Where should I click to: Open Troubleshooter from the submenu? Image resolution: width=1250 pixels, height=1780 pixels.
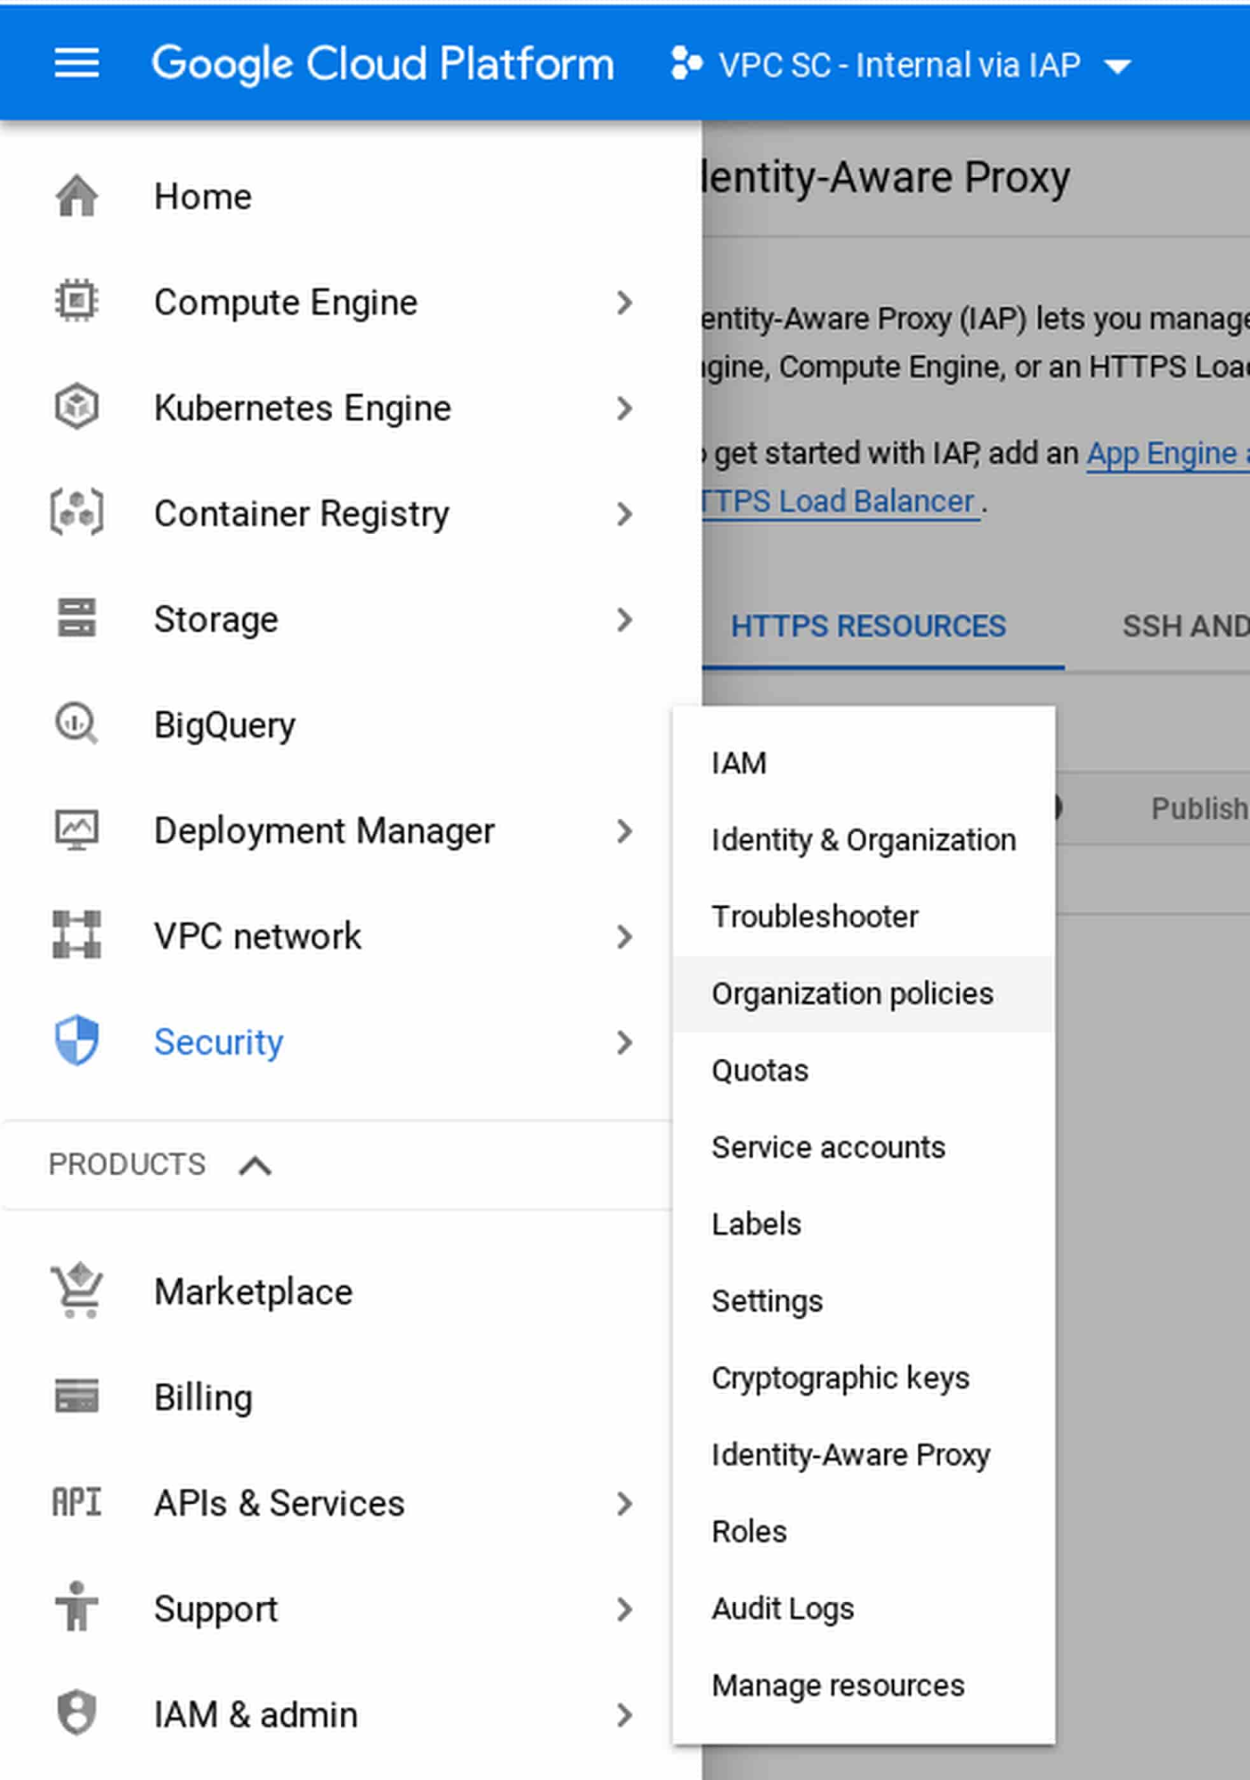point(863,917)
